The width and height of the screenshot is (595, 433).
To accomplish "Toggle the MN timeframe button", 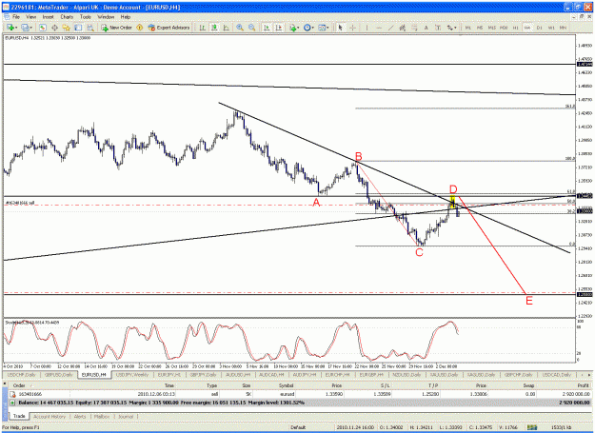I will (563, 28).
